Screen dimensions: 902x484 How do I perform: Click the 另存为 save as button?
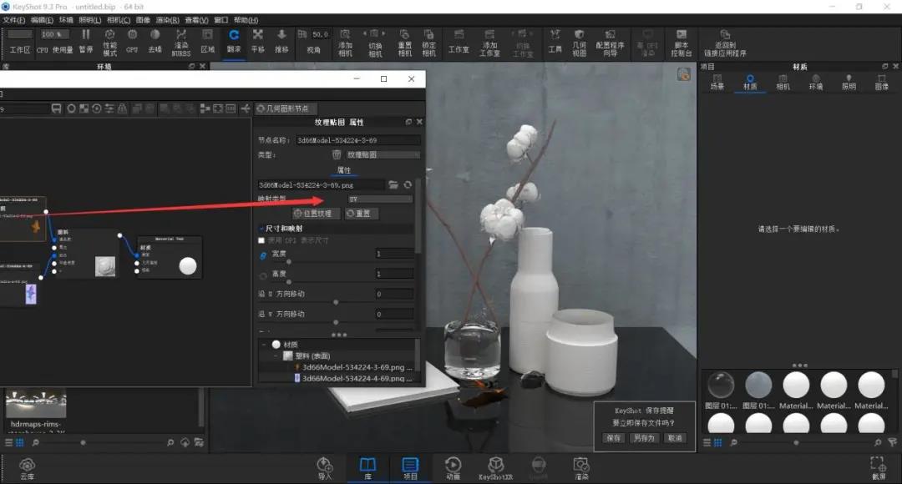pyautogui.click(x=644, y=438)
